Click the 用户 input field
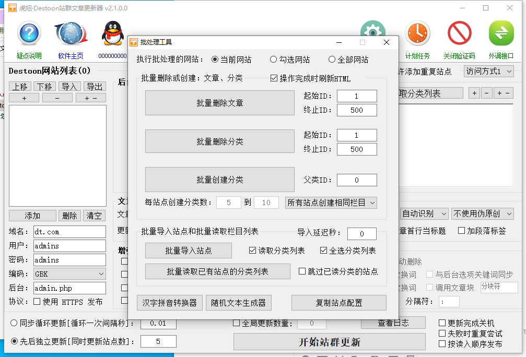Screen dimensions: 526x357 point(69,246)
